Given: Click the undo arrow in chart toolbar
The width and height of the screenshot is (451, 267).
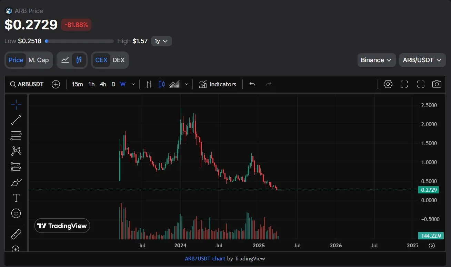Looking at the screenshot, I should 252,84.
